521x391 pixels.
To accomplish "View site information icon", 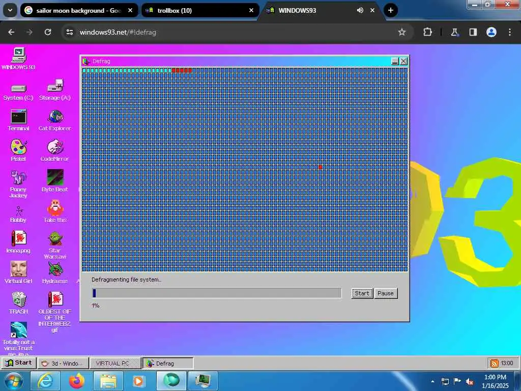I will tap(69, 32).
